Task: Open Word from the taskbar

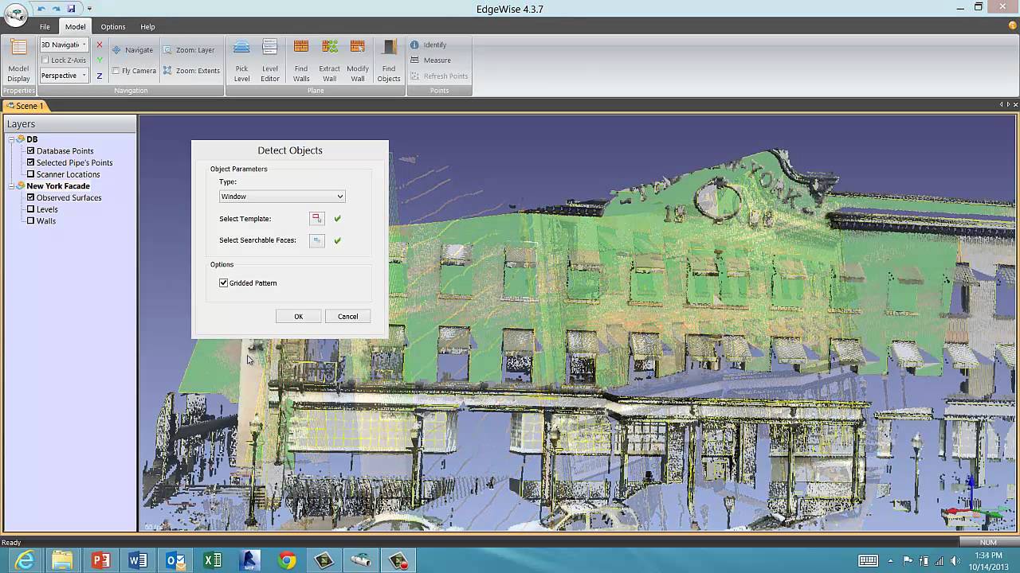Action: 138,561
